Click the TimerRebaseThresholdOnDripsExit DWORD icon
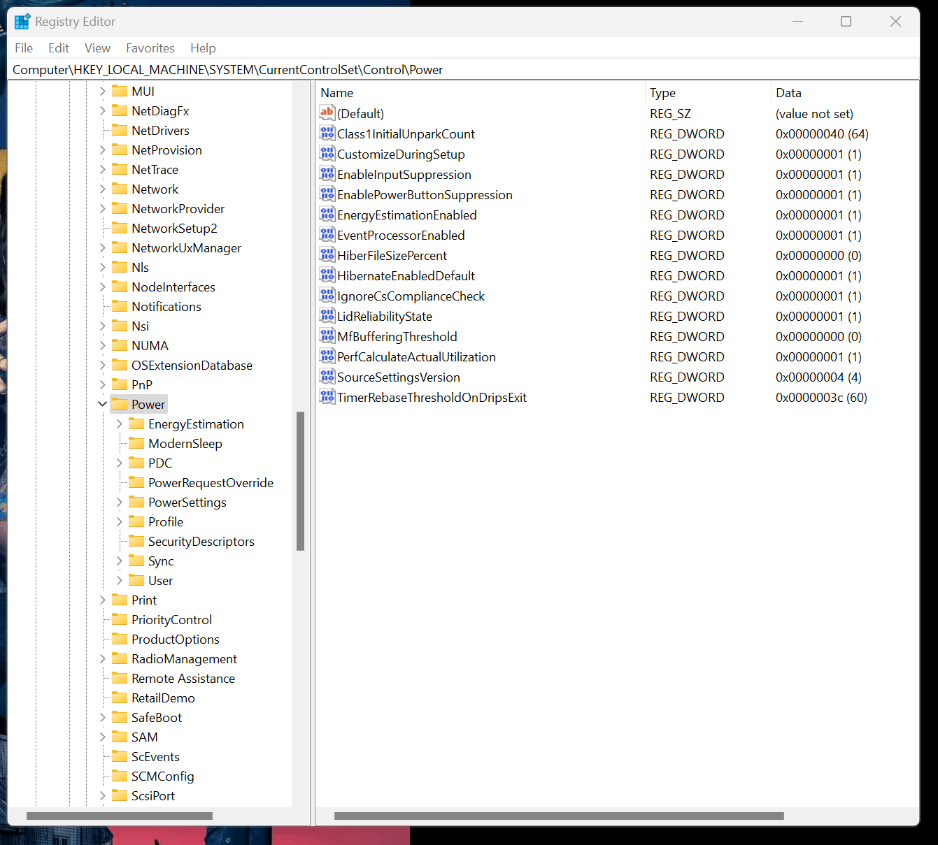938x845 pixels. click(x=327, y=396)
